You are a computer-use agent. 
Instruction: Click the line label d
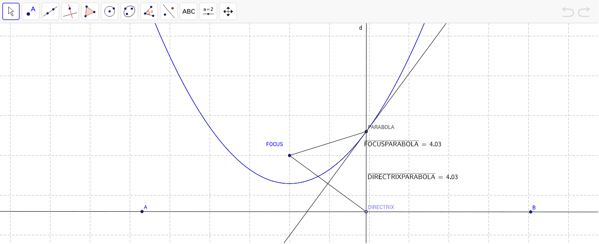coord(361,28)
